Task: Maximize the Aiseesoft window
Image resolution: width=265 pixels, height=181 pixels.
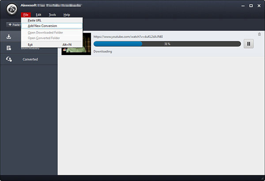Action: pyautogui.click(x=251, y=6)
